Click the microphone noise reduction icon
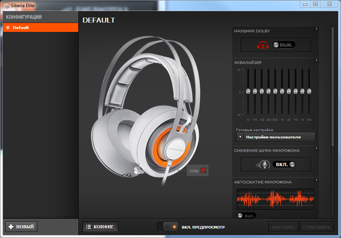Viewport: 341px width, 238px height. click(263, 165)
